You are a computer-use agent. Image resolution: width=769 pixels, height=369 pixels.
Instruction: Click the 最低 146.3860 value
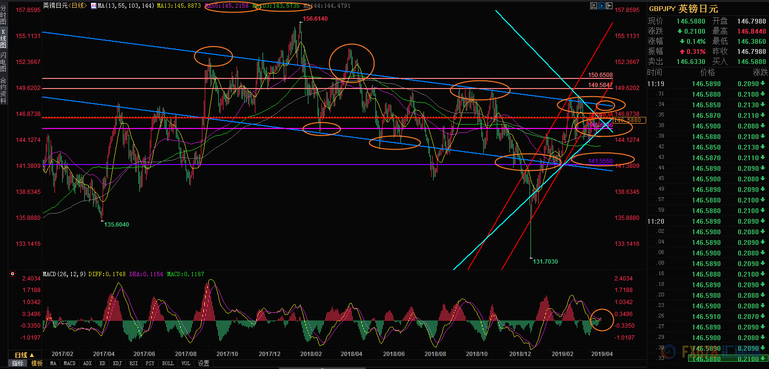click(752, 41)
